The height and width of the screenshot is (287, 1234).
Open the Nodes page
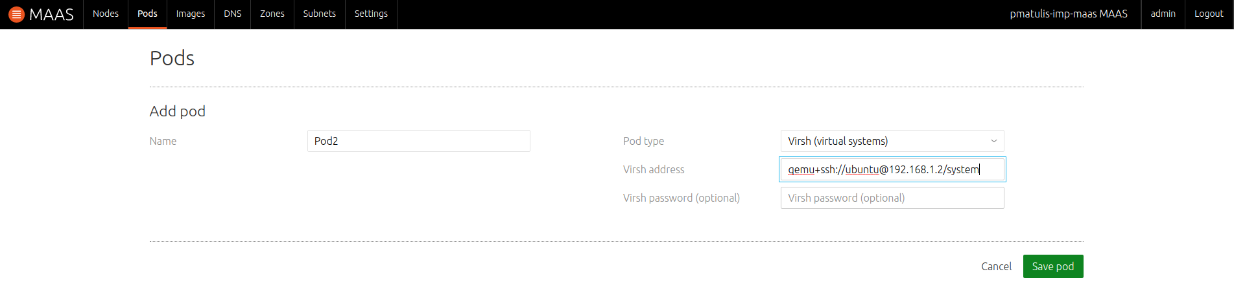(x=106, y=14)
